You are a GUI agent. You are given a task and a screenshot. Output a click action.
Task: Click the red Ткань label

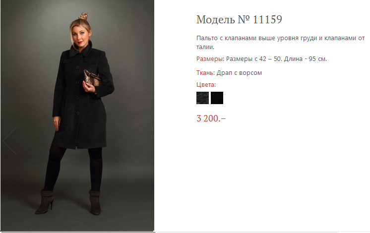coord(206,73)
